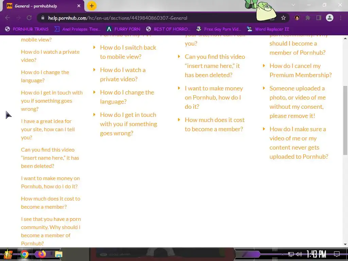Click the round extension icon beside the star
This screenshot has width=348, height=261.
[297, 18]
